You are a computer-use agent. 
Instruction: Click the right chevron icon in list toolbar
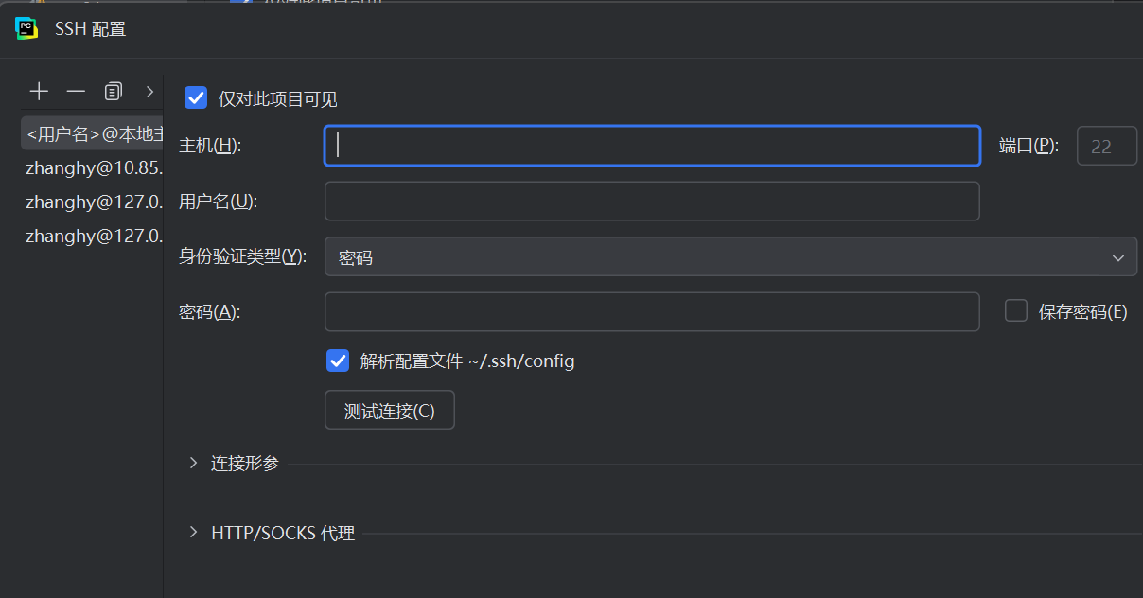click(x=149, y=91)
